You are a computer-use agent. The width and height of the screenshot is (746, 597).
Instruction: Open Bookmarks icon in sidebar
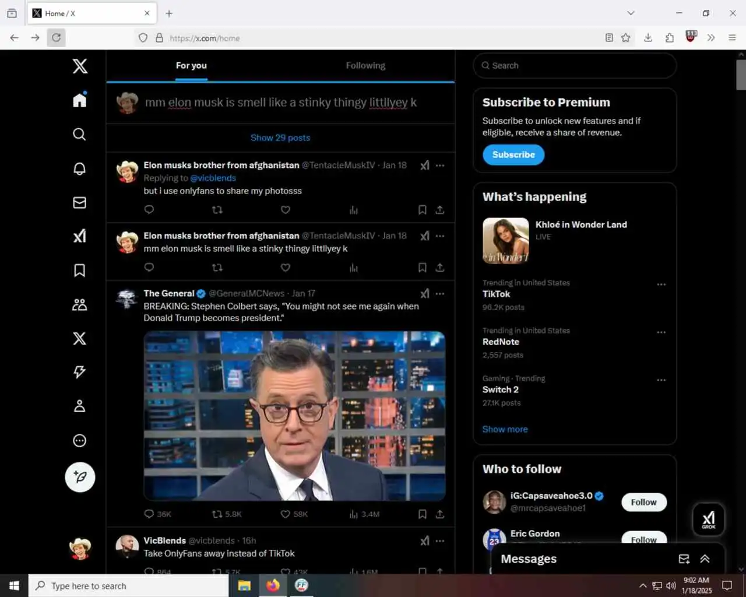tap(80, 271)
